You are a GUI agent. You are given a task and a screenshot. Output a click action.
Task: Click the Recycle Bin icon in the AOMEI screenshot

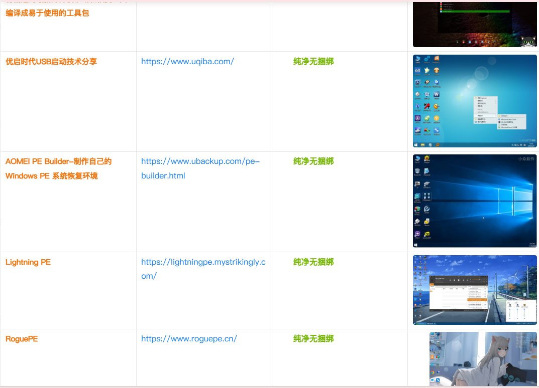pos(417,171)
